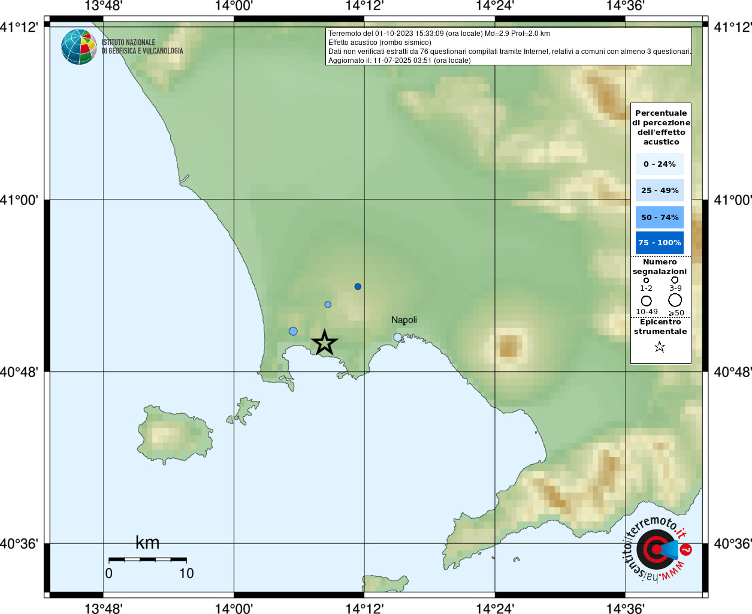Click the small star in the legend

tap(660, 347)
